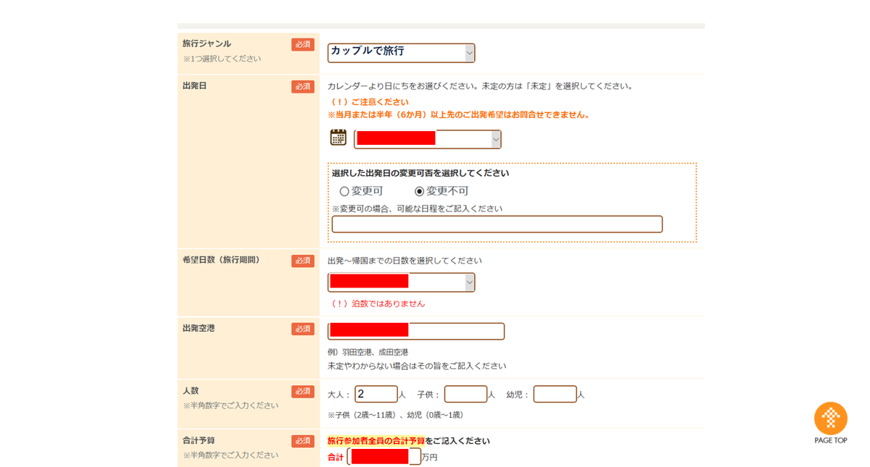This screenshot has width=870, height=467.
Task: Click the 子供 children count field
Action: point(465,394)
